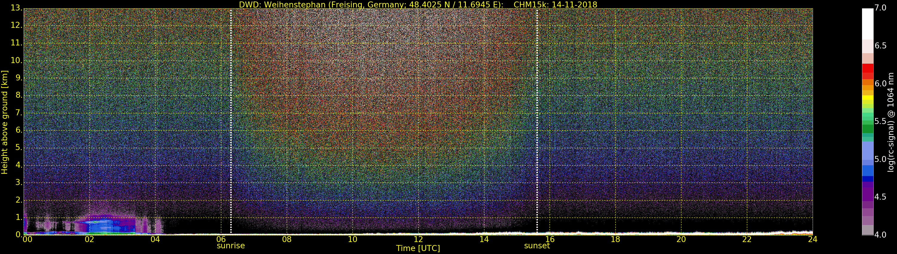The height and width of the screenshot is (254, 897).
Task: Click the 4.5 value label on the colorbar
Action: pos(880,197)
